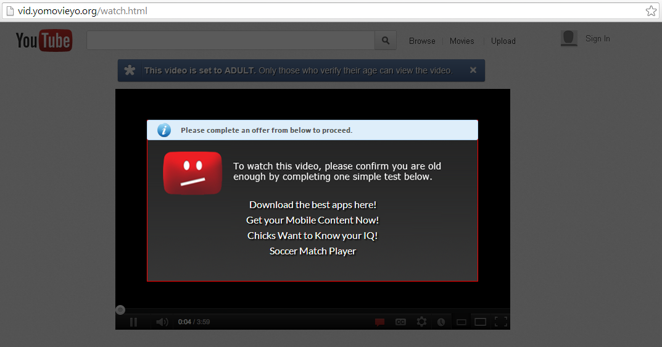Enter fullscreen mode
662x347 pixels.
[500, 322]
